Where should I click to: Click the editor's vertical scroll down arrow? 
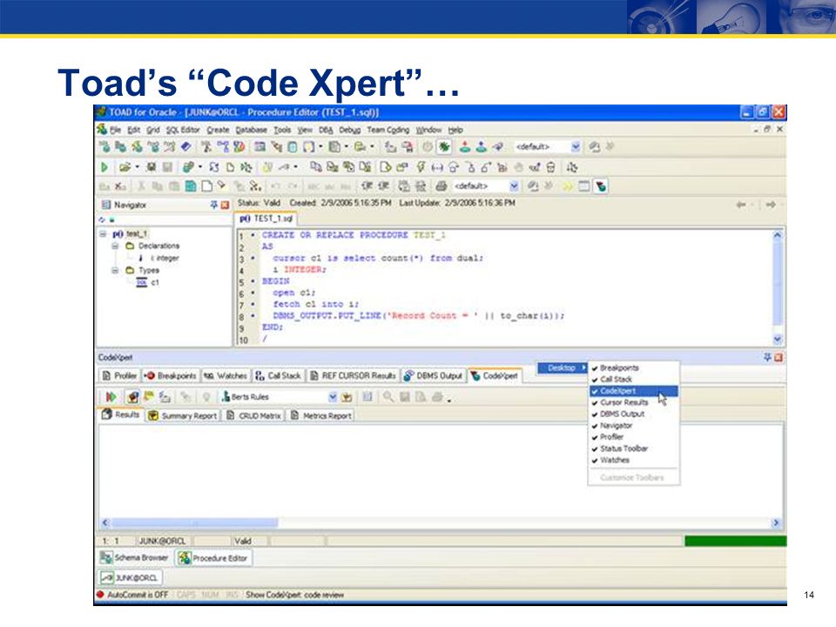pyautogui.click(x=778, y=339)
